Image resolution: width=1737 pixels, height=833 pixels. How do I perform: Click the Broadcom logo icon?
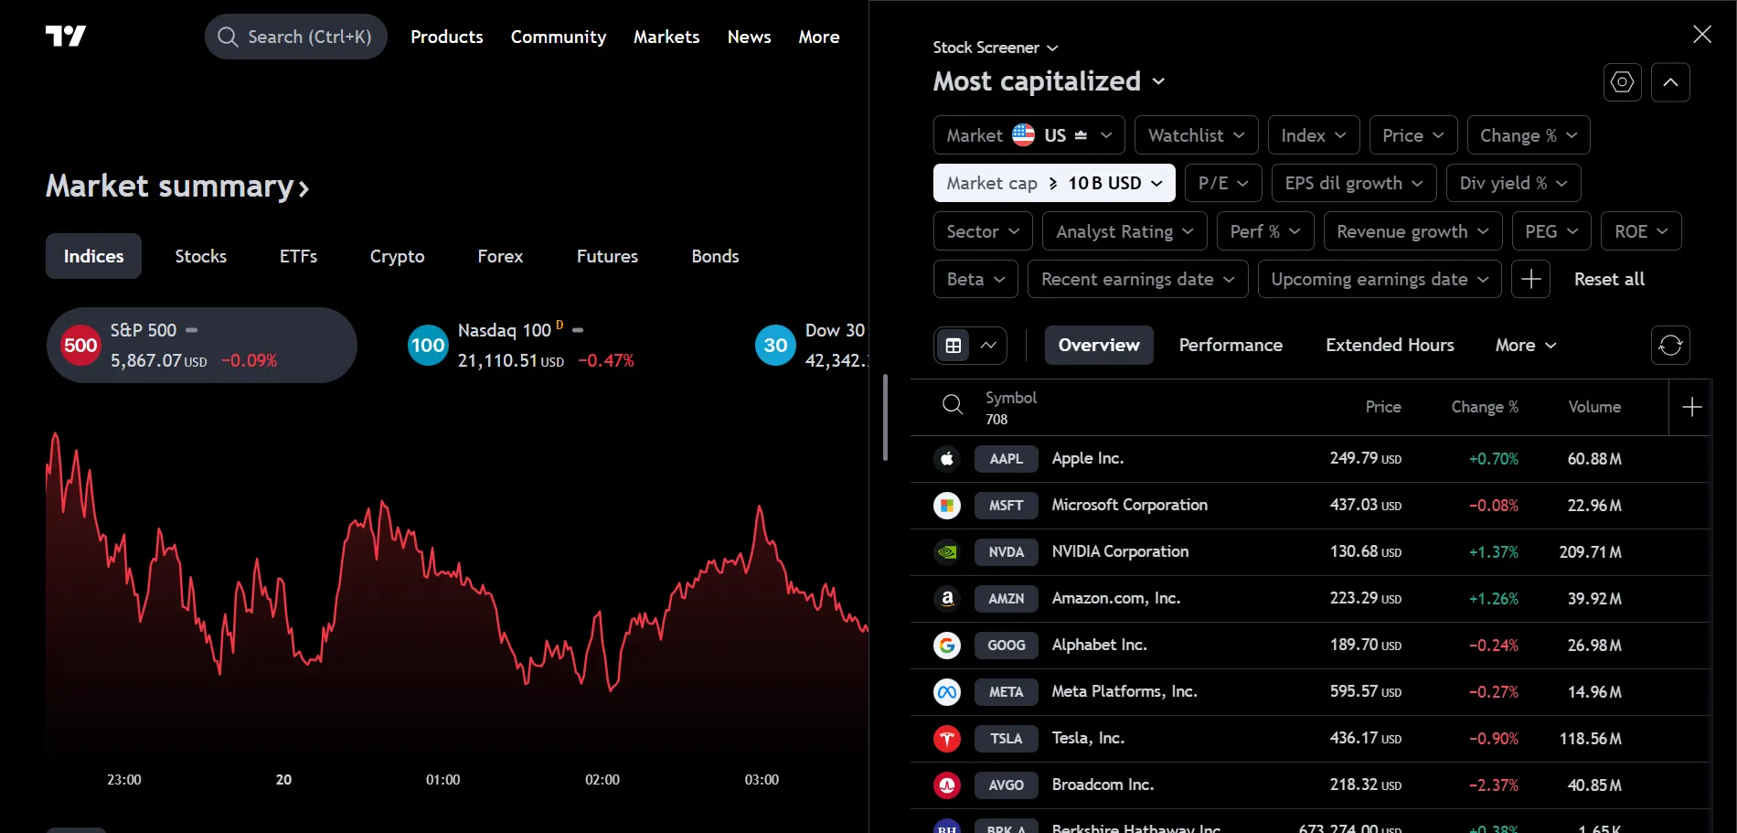[x=947, y=785]
